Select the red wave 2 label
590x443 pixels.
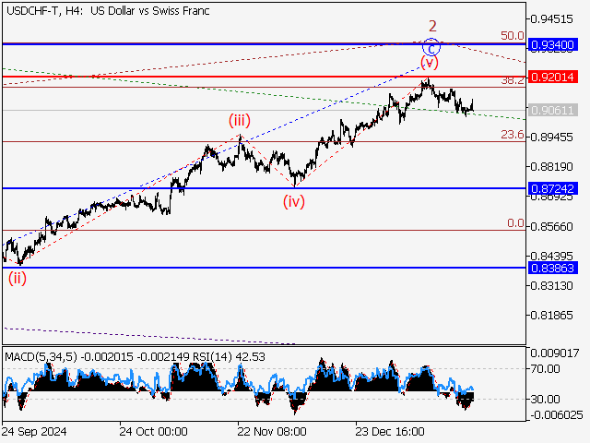pos(431,25)
